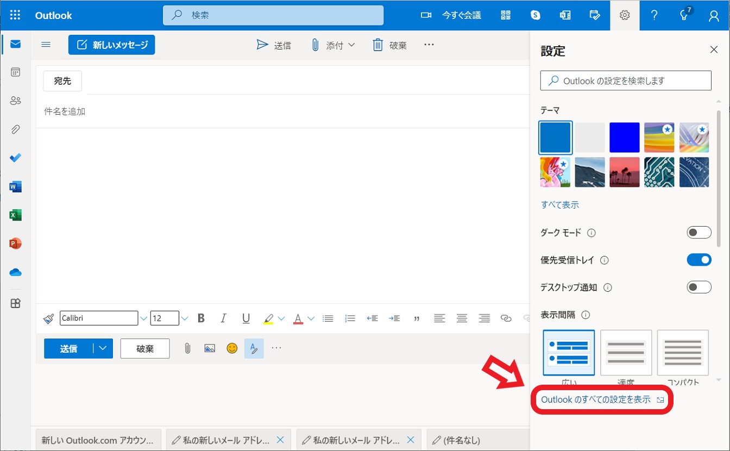Open the Outlook のすべての設定を表示 link
The height and width of the screenshot is (451, 730).
[596, 399]
